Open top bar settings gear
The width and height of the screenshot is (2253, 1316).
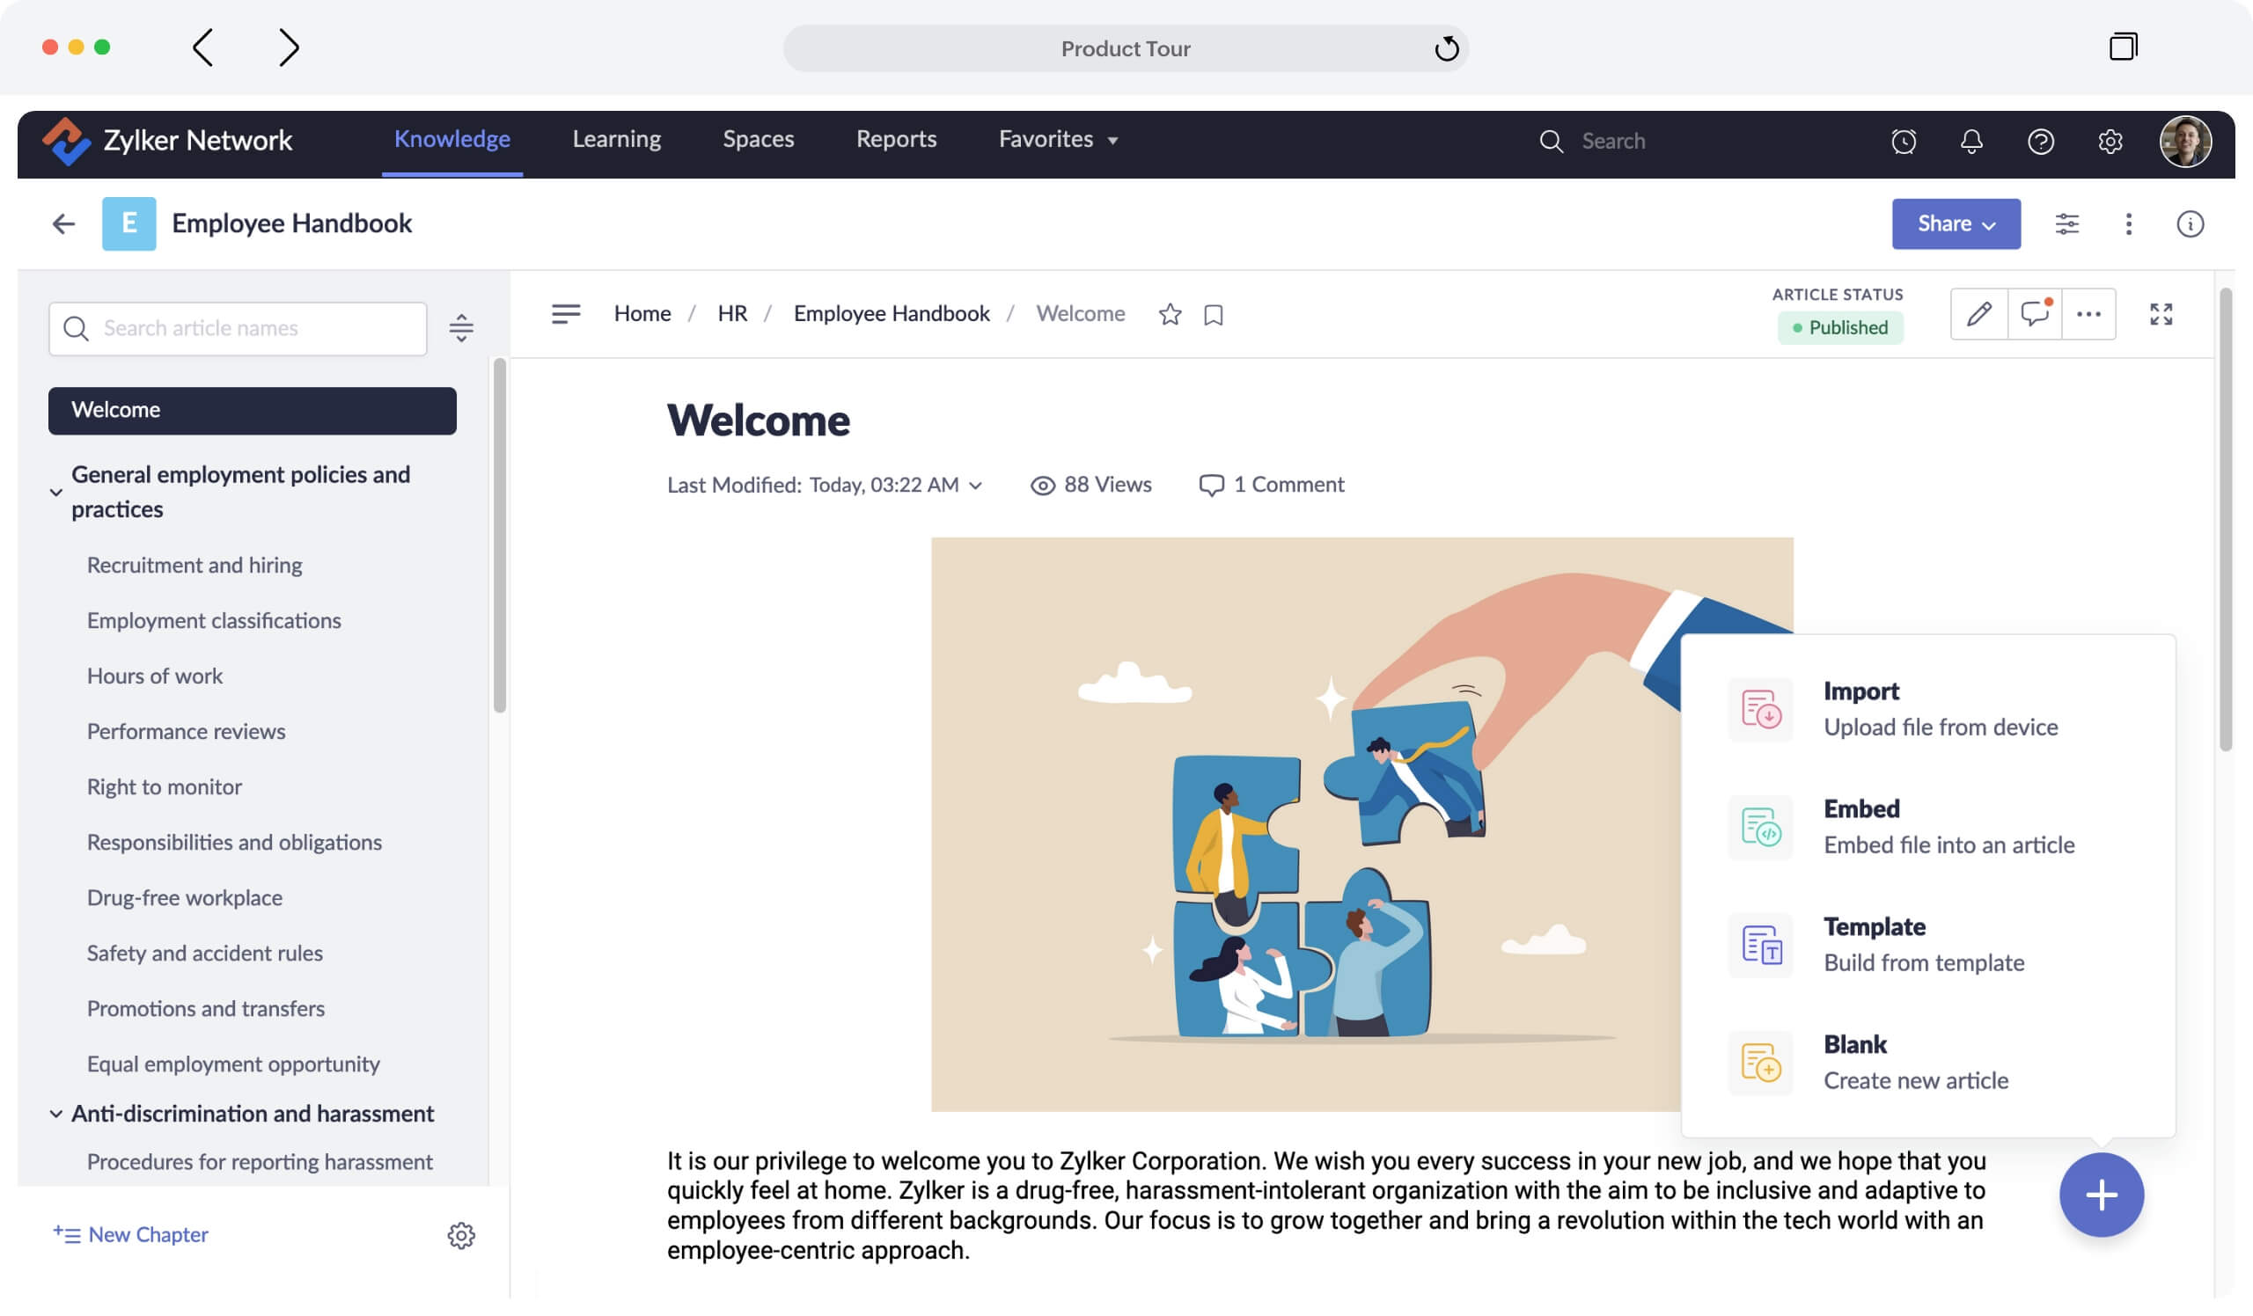2110,140
